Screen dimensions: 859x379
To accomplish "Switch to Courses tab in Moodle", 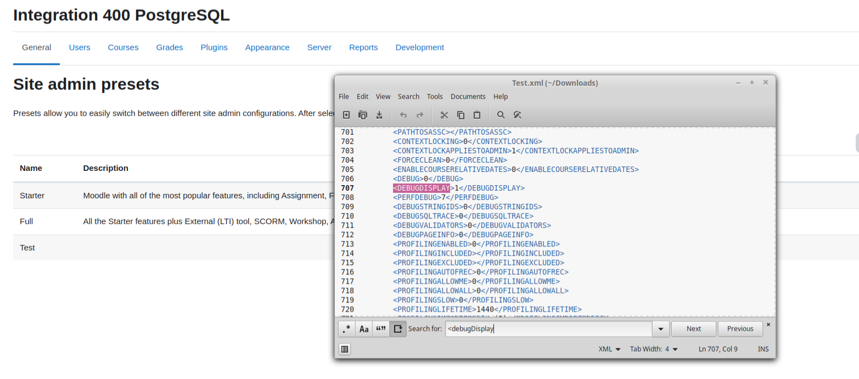I will coord(123,48).
